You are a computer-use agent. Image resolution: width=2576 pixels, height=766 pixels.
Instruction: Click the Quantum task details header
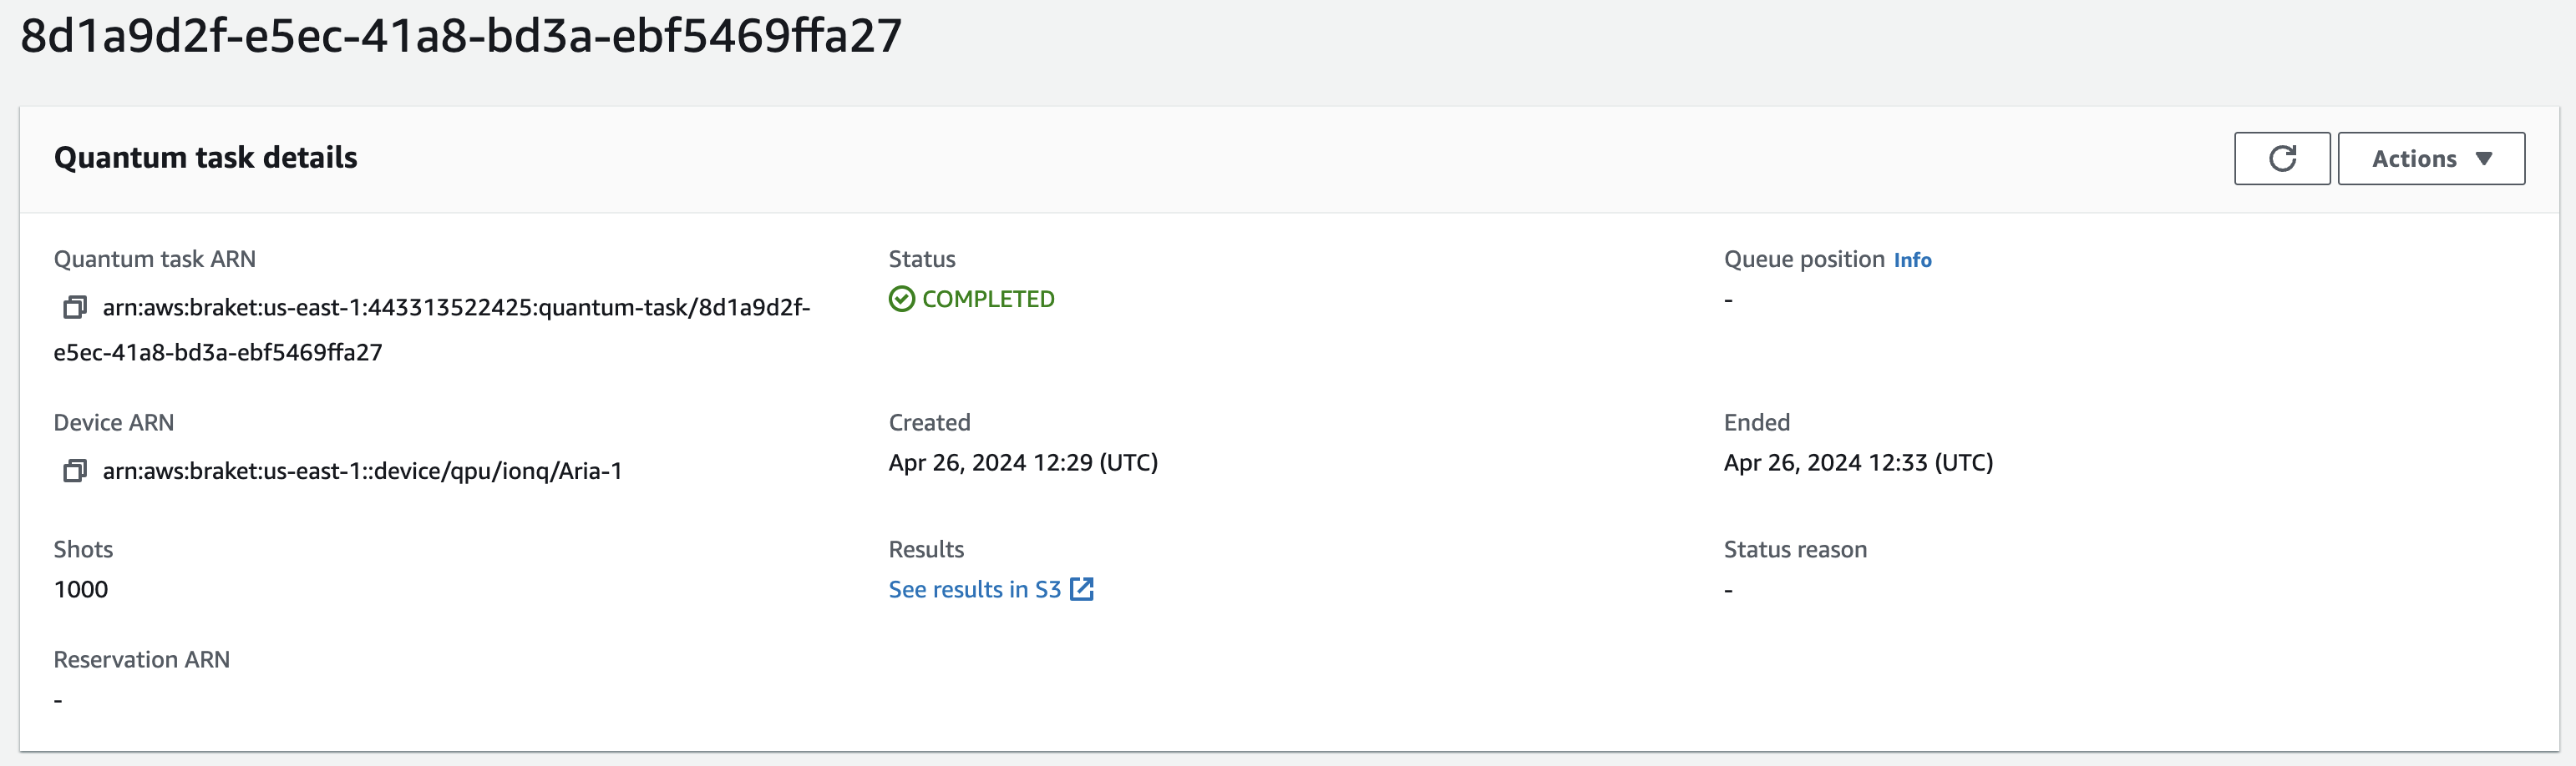point(205,158)
